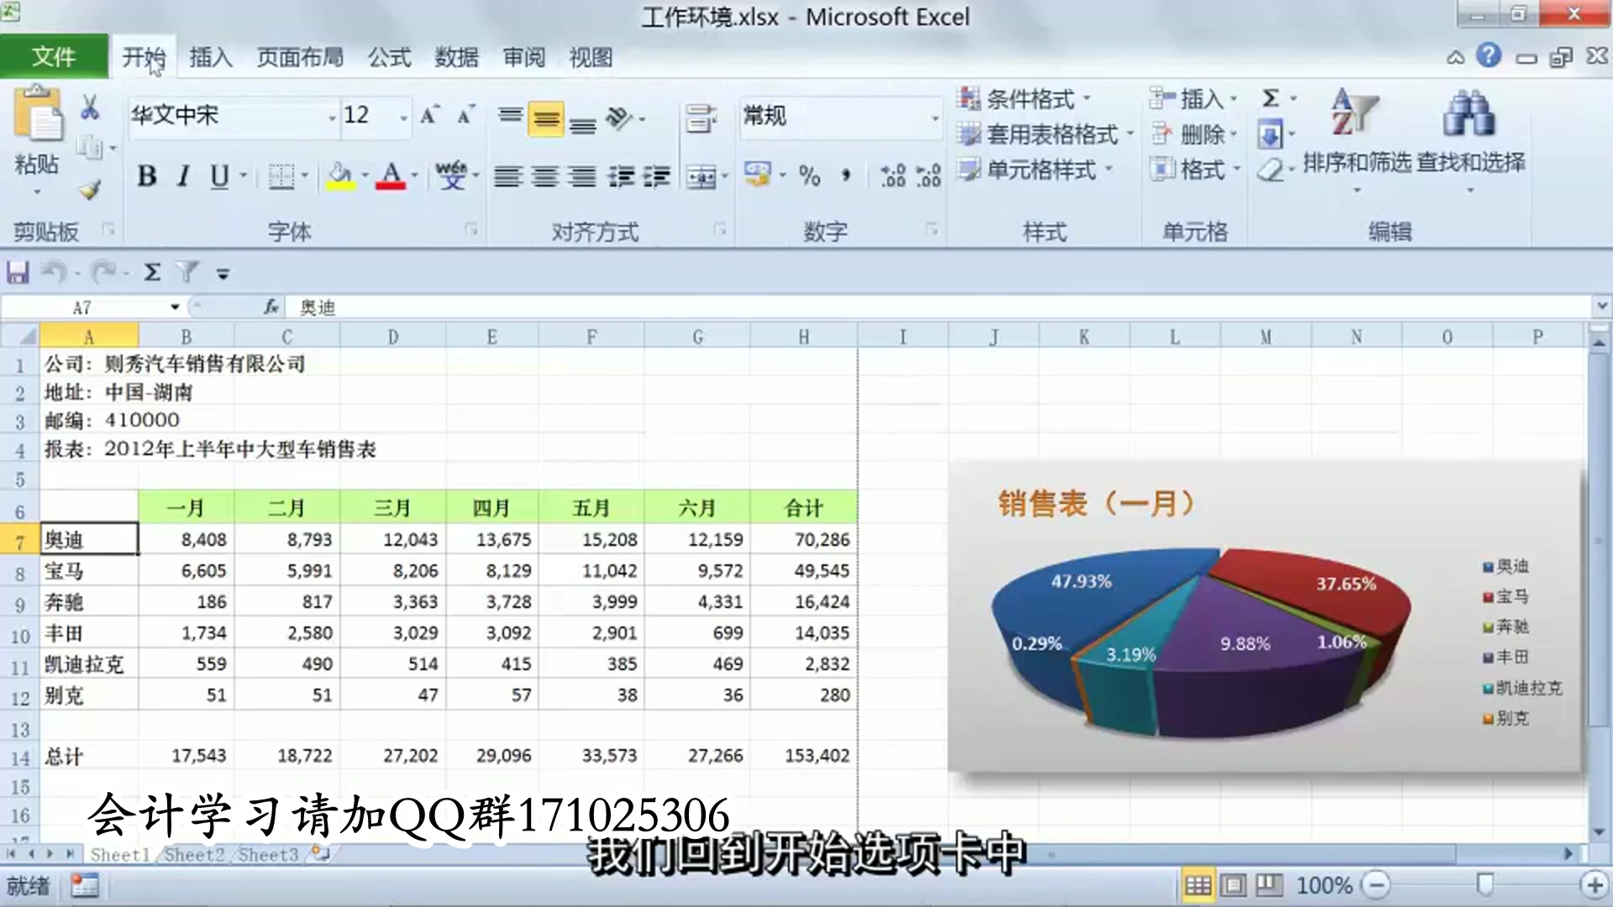Toggle center horizontal alignment

point(544,176)
